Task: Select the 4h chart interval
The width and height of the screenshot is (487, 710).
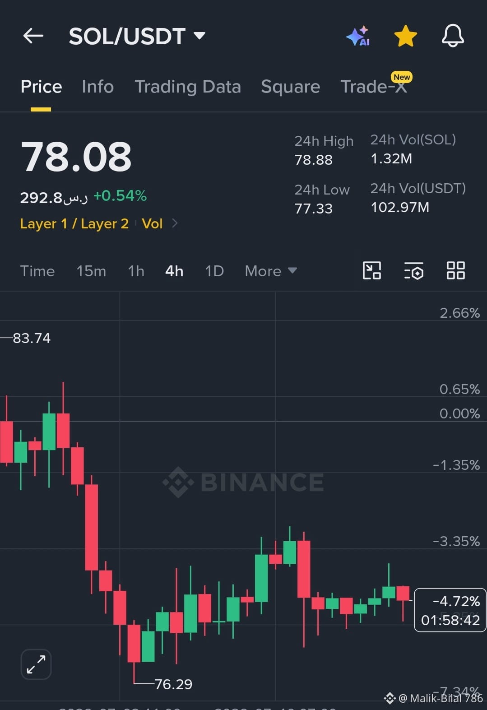Action: pos(174,271)
